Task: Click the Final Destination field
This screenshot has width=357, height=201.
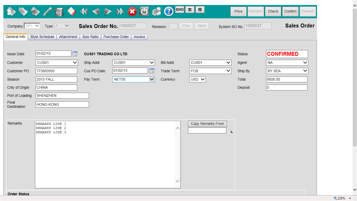Action: point(62,104)
